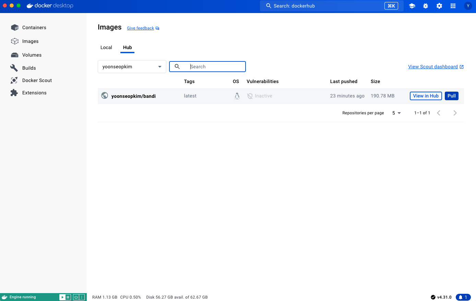Click the magnifier icon in Hub search field
Image resolution: width=476 pixels, height=301 pixels.
click(177, 67)
